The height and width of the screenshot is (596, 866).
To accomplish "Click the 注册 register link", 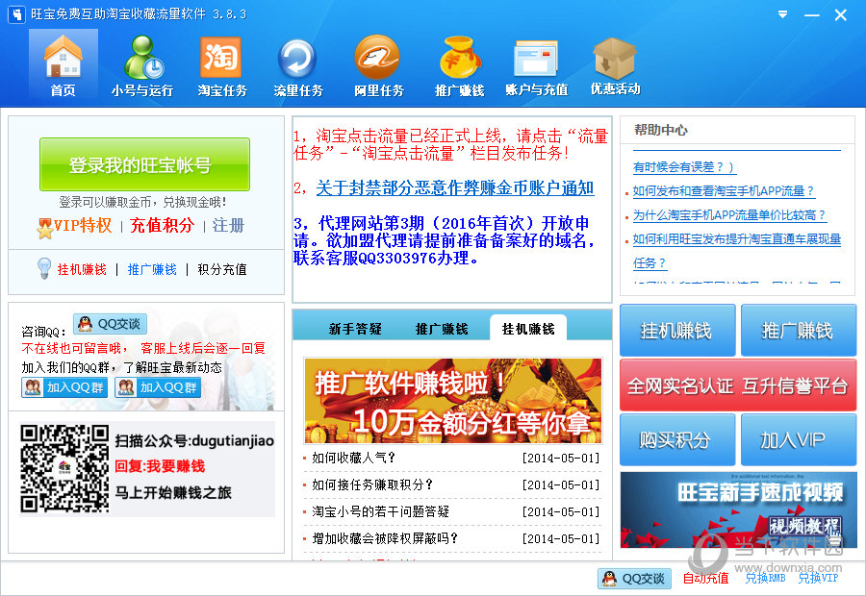I will click(x=228, y=225).
